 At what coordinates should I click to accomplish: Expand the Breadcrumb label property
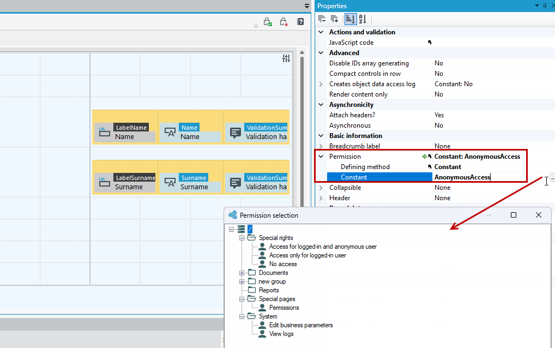tap(321, 146)
